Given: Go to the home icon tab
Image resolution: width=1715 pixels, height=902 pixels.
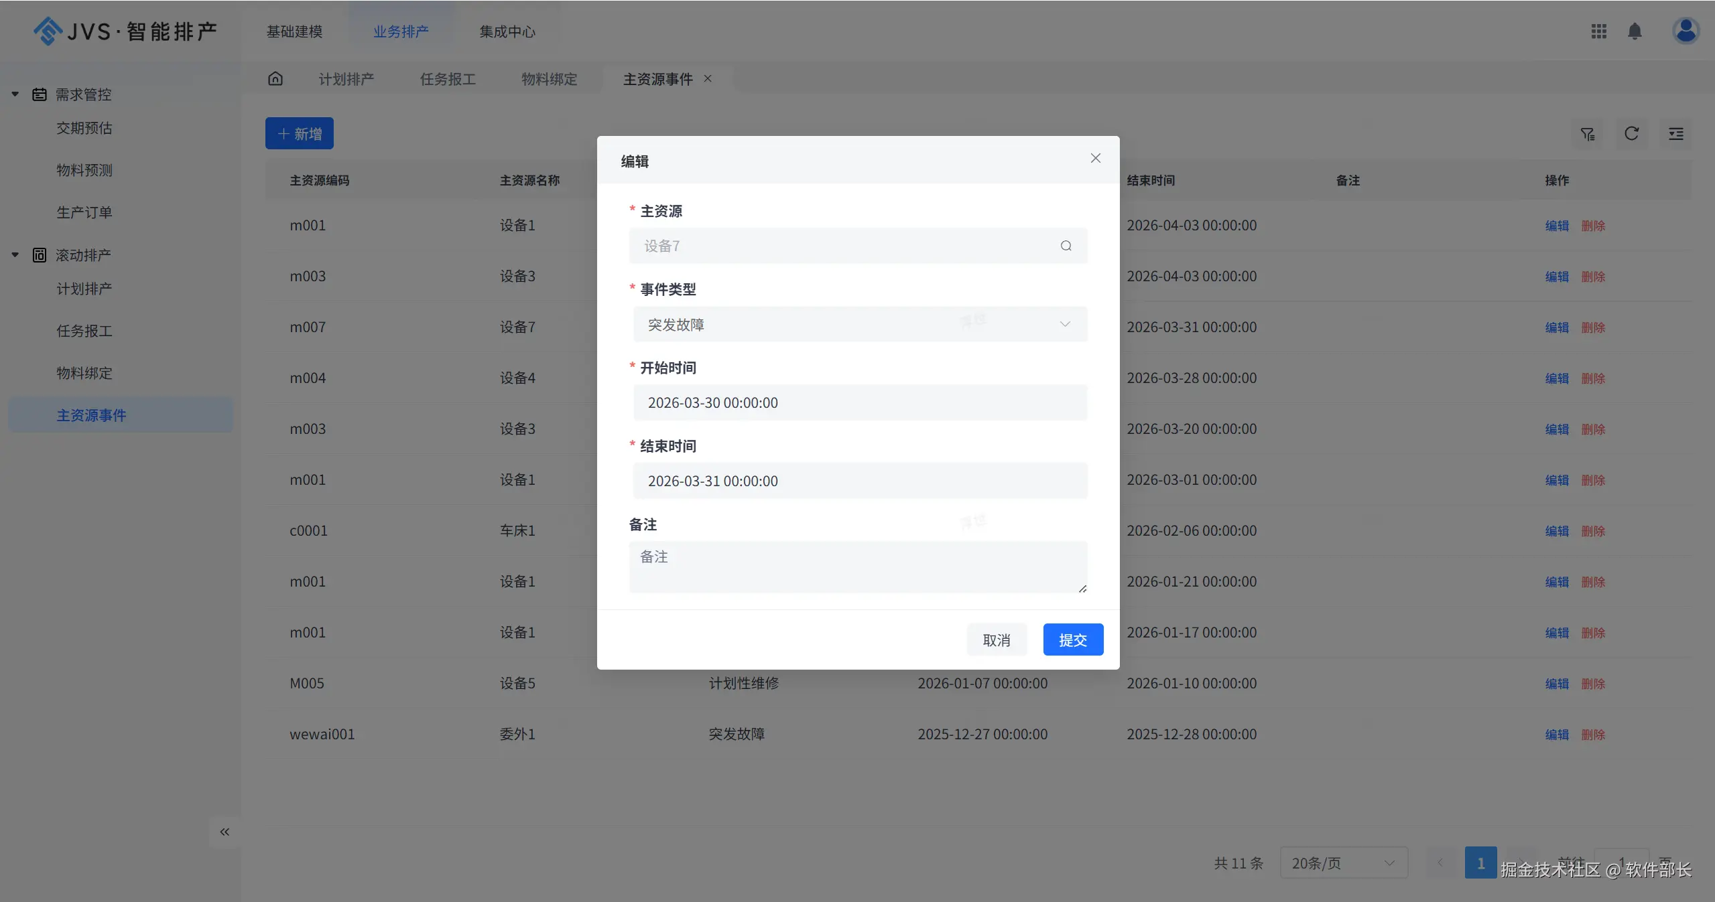Looking at the screenshot, I should tap(275, 79).
